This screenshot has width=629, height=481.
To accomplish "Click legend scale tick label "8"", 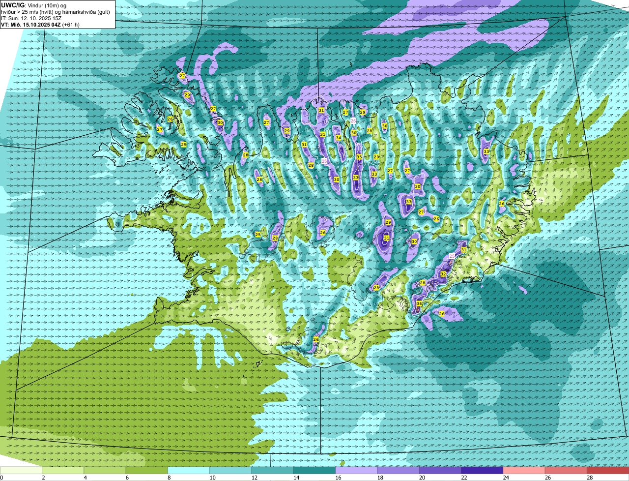I will 169,478.
